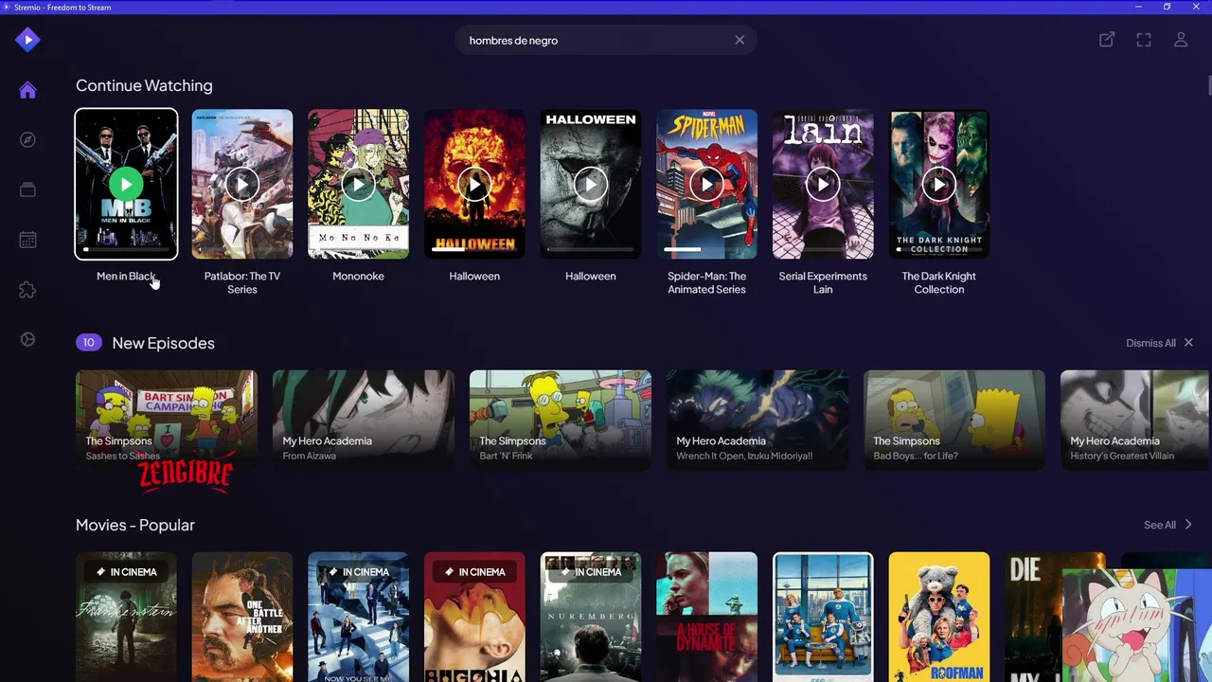Open the A House of Dynamite poster
The width and height of the screenshot is (1212, 682).
click(x=706, y=617)
